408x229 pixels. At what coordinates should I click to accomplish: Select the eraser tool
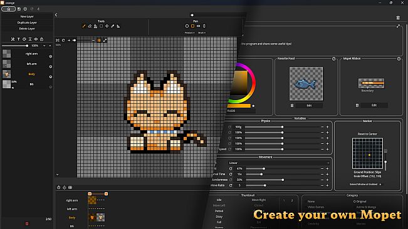90,26
